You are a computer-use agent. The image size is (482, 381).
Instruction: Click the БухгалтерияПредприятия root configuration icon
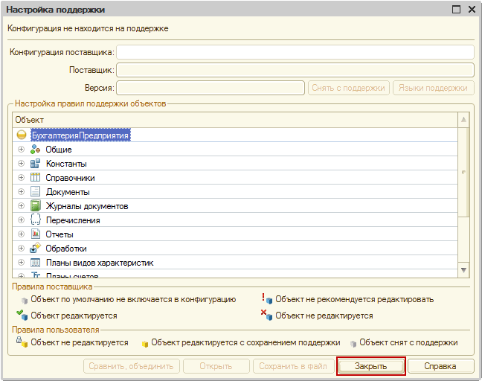(22, 135)
